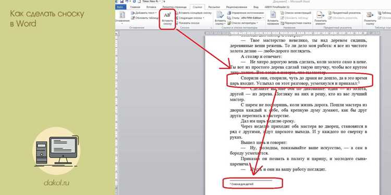Click Show Notes (Показать сноски)
This screenshot has width=391, height=195.
click(188, 23)
